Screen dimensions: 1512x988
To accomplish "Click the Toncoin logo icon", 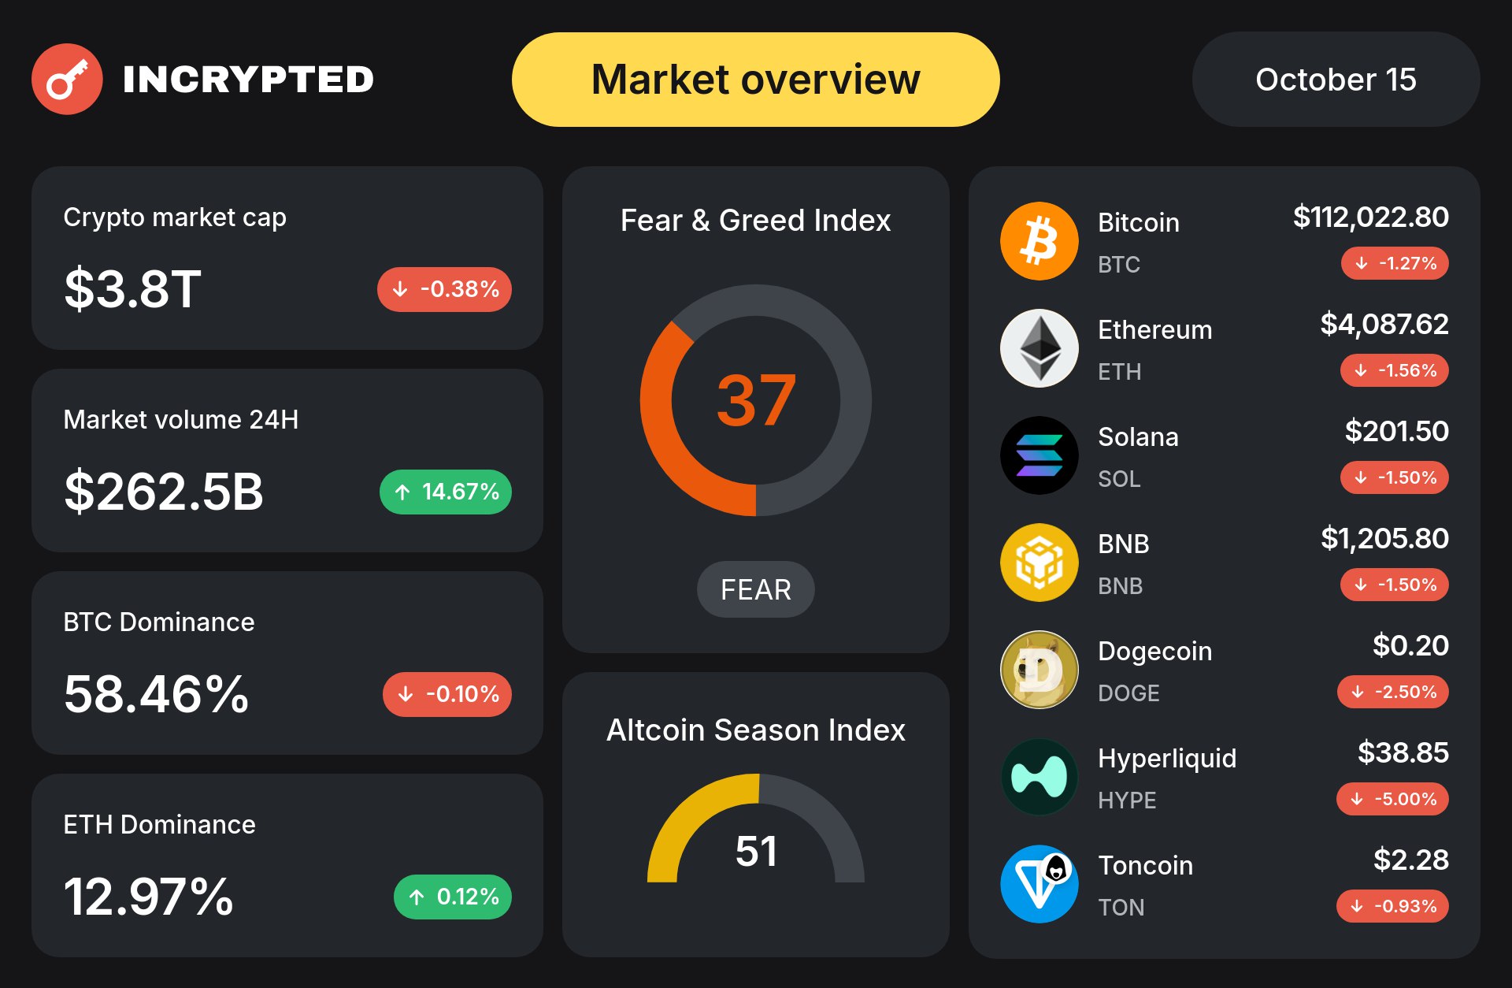I will click(x=1039, y=884).
